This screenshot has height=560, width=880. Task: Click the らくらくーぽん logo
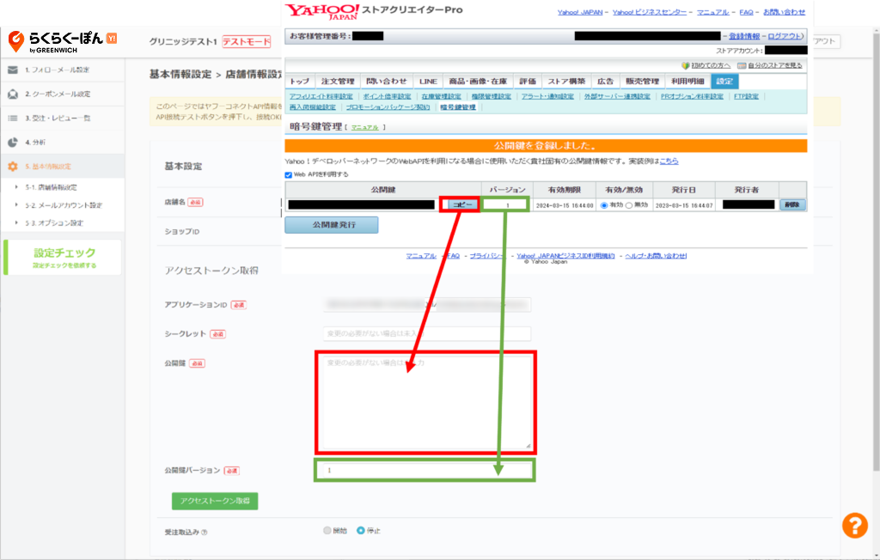[x=62, y=41]
